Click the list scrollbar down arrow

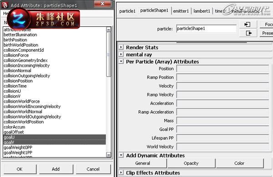(108, 155)
